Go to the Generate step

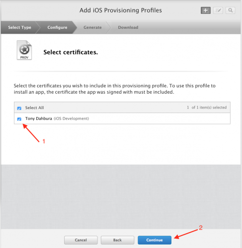click(x=92, y=27)
